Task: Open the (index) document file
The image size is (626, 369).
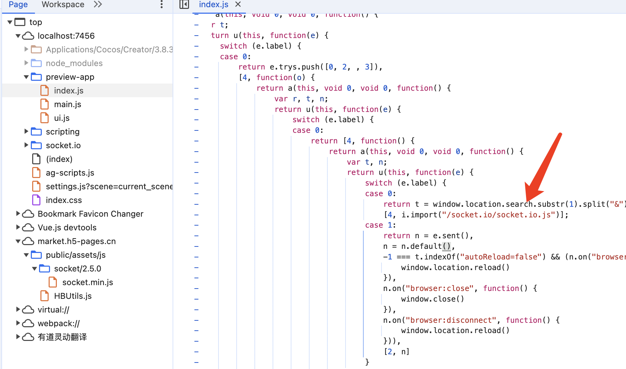Action: (x=59, y=159)
